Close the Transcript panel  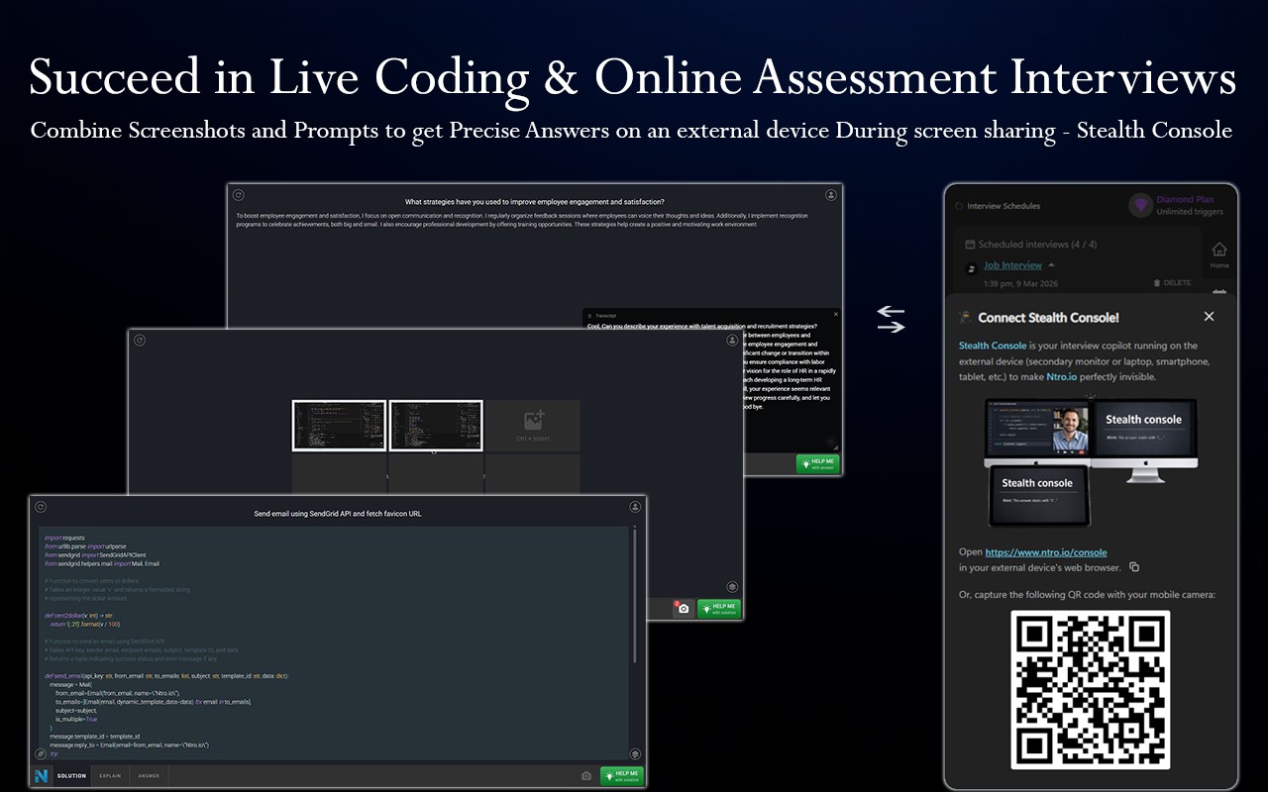click(x=835, y=315)
